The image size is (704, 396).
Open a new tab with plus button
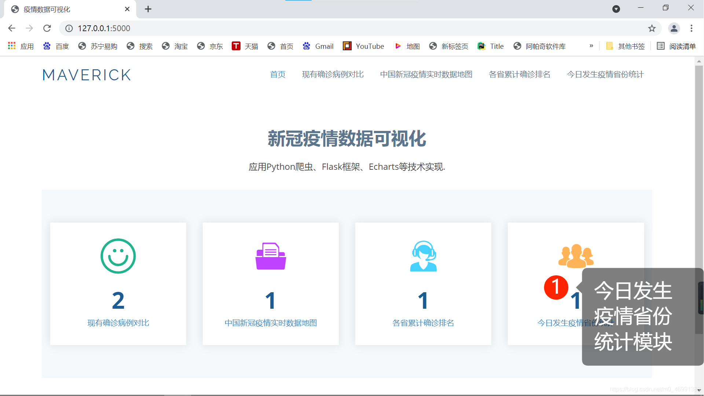[x=148, y=9]
